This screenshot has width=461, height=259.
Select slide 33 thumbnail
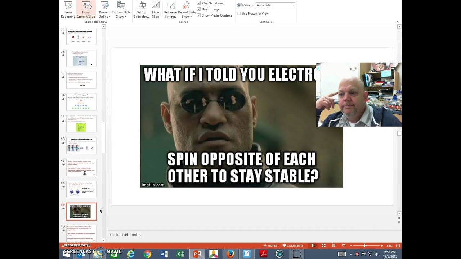(x=81, y=80)
